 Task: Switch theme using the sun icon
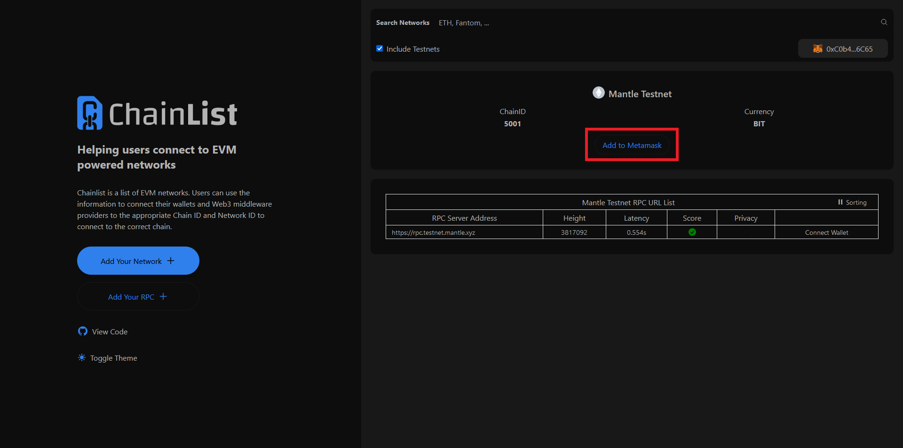click(82, 357)
